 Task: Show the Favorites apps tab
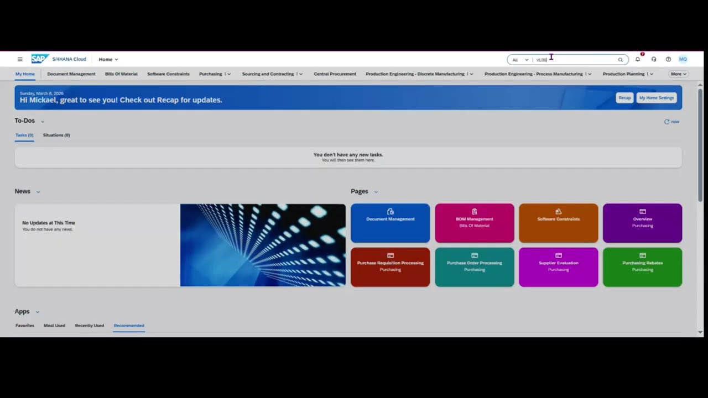coord(24,326)
